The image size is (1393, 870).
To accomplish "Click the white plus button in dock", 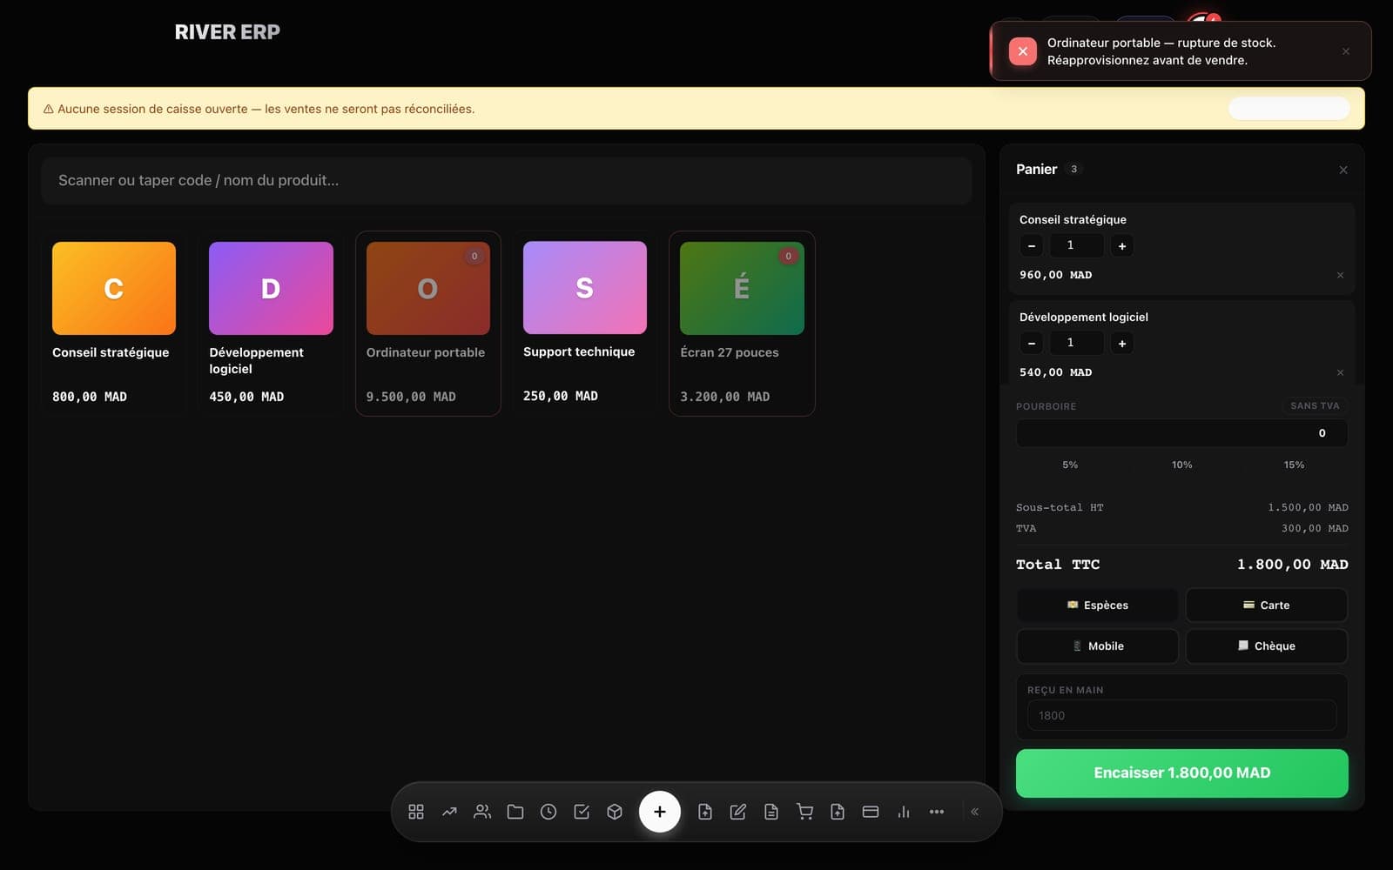I will coord(660,812).
